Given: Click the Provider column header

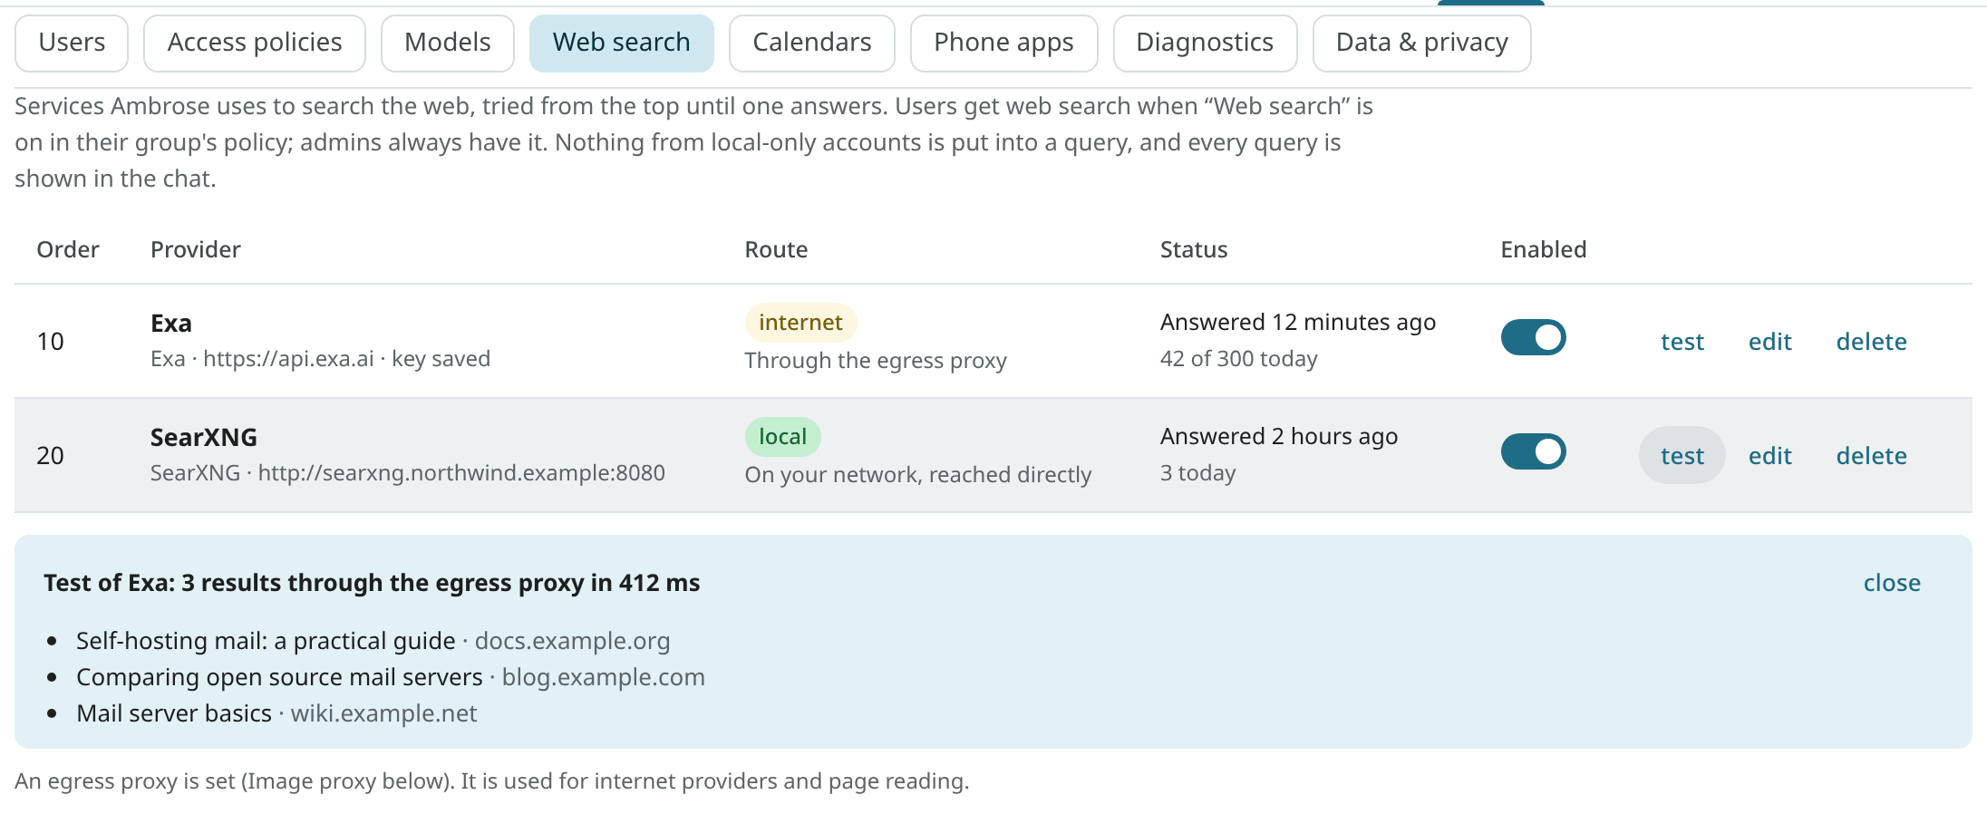Looking at the screenshot, I should coord(196,249).
